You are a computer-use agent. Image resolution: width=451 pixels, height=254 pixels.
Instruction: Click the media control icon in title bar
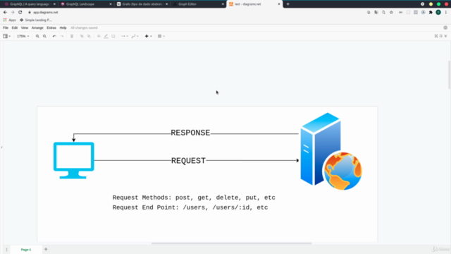[x=423, y=4]
